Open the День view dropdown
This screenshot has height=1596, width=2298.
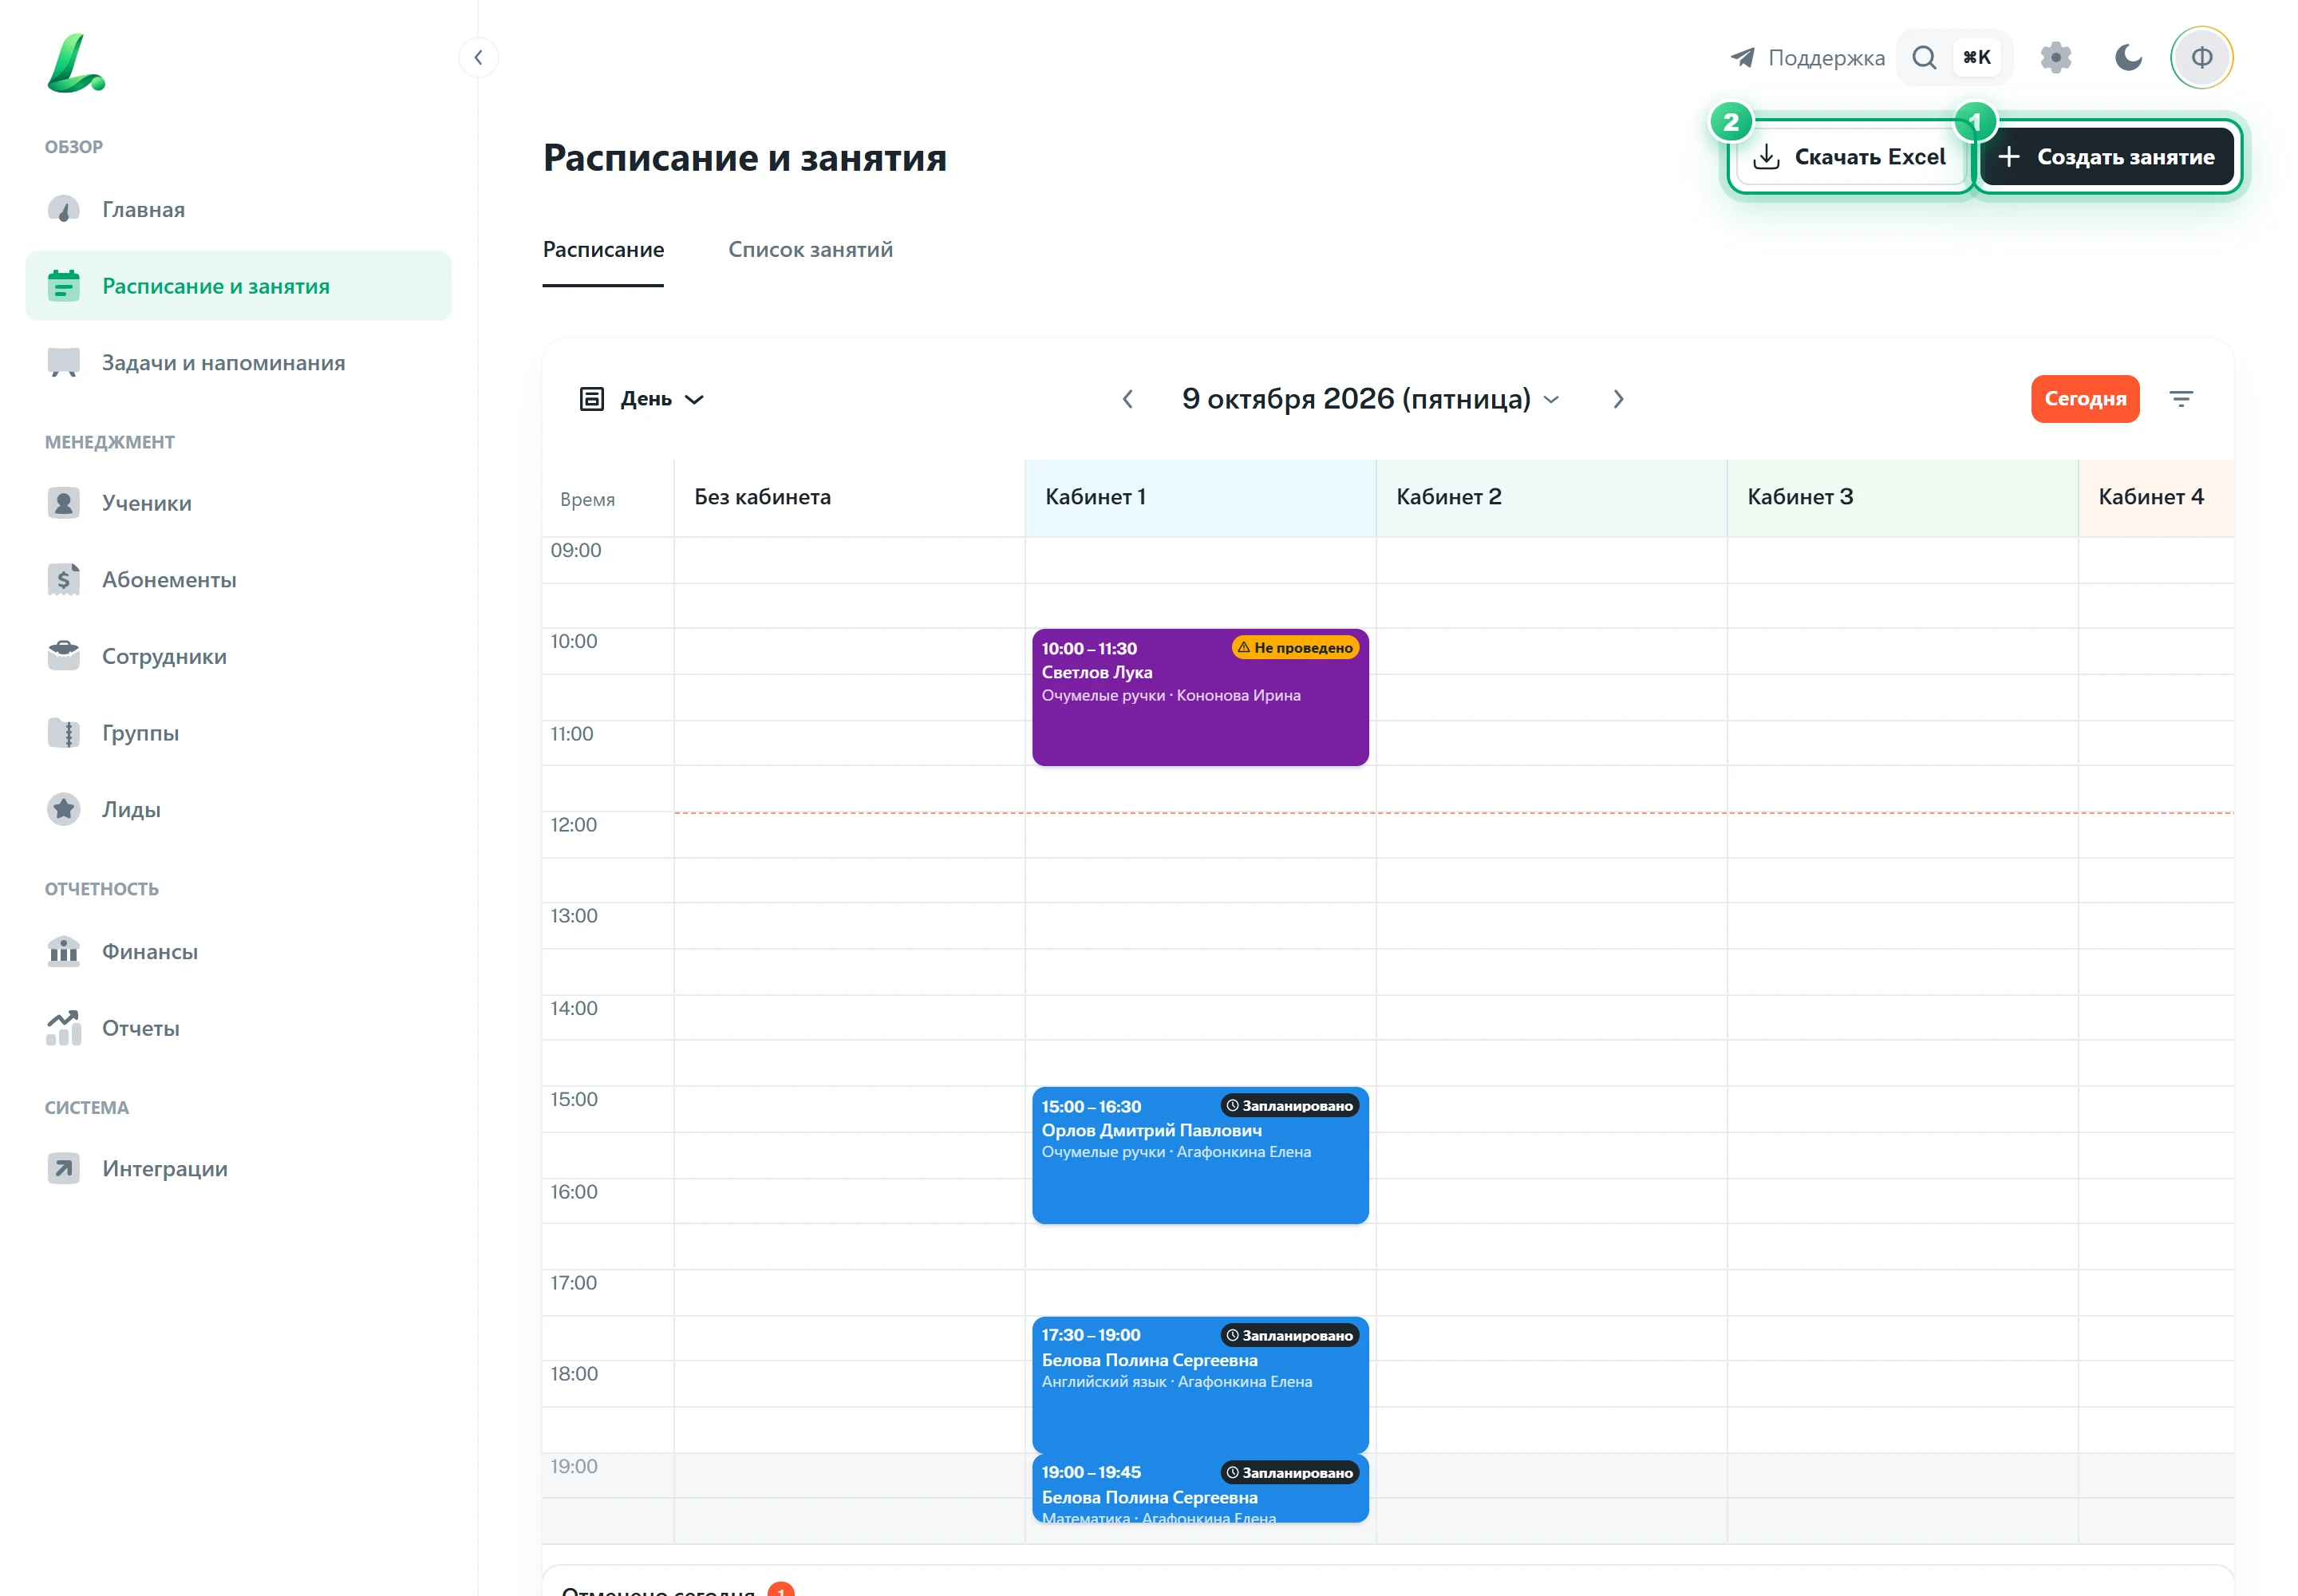tap(642, 399)
